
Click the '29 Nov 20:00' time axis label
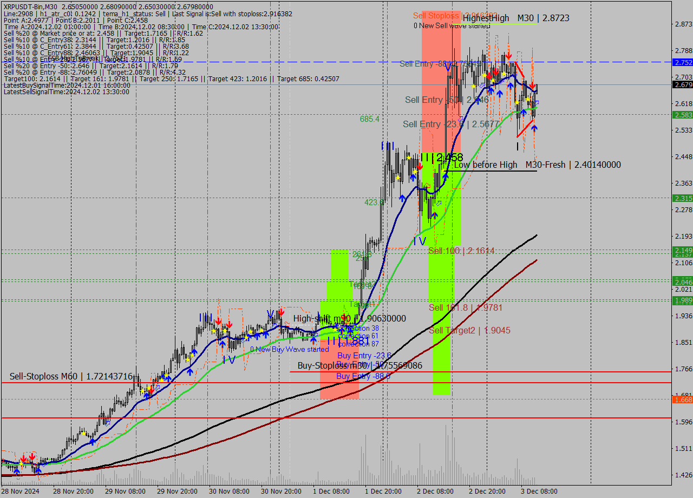coord(176,491)
